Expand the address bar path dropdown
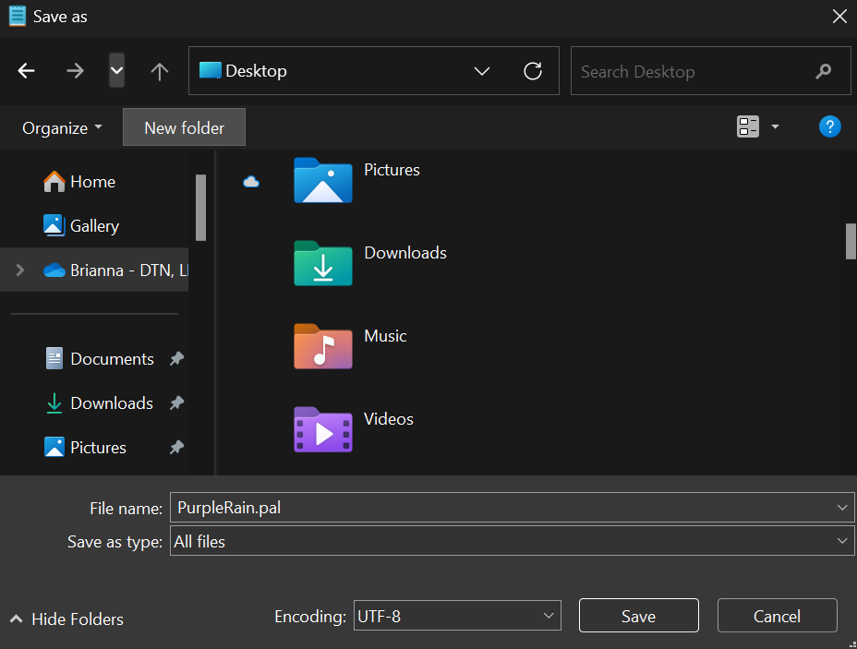 (x=481, y=71)
